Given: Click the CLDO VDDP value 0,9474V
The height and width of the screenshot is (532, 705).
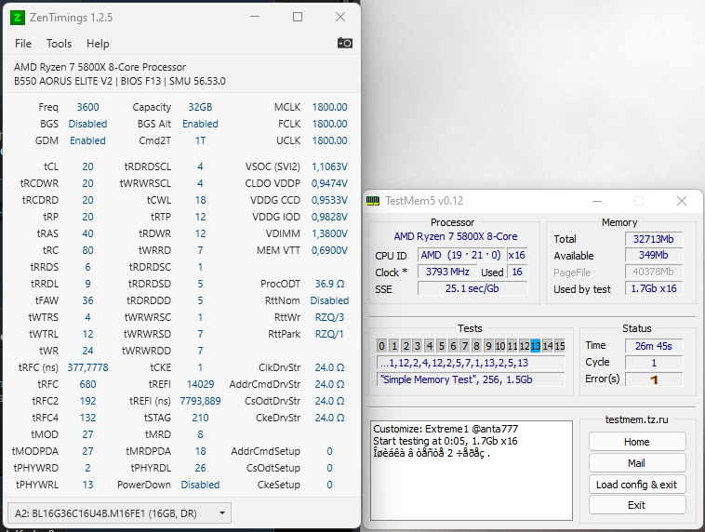Looking at the screenshot, I should (329, 183).
